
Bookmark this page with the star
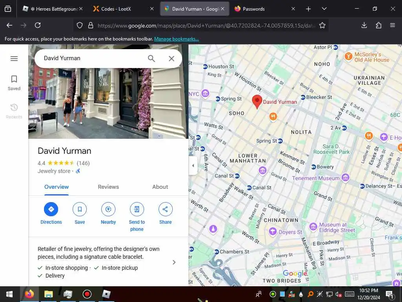322,25
